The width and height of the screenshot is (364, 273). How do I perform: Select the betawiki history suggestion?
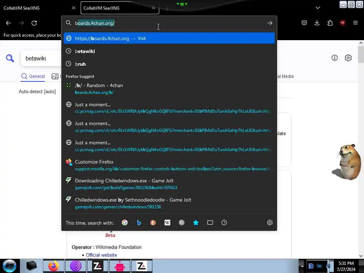click(169, 51)
